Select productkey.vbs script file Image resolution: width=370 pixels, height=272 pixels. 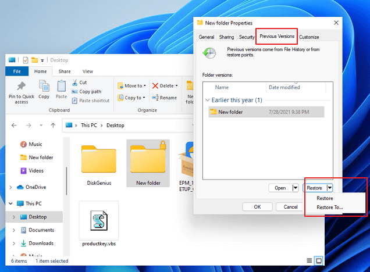(x=99, y=221)
